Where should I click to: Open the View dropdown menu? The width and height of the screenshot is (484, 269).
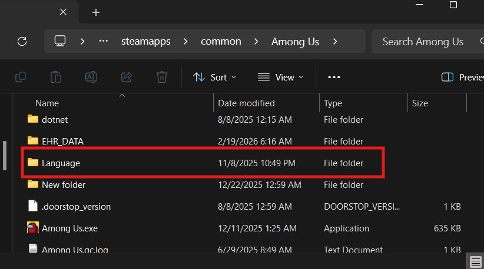280,78
